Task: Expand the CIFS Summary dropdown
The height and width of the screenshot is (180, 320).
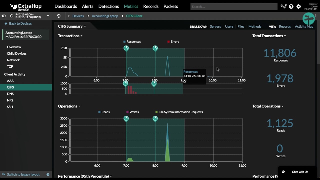Action: (72, 26)
